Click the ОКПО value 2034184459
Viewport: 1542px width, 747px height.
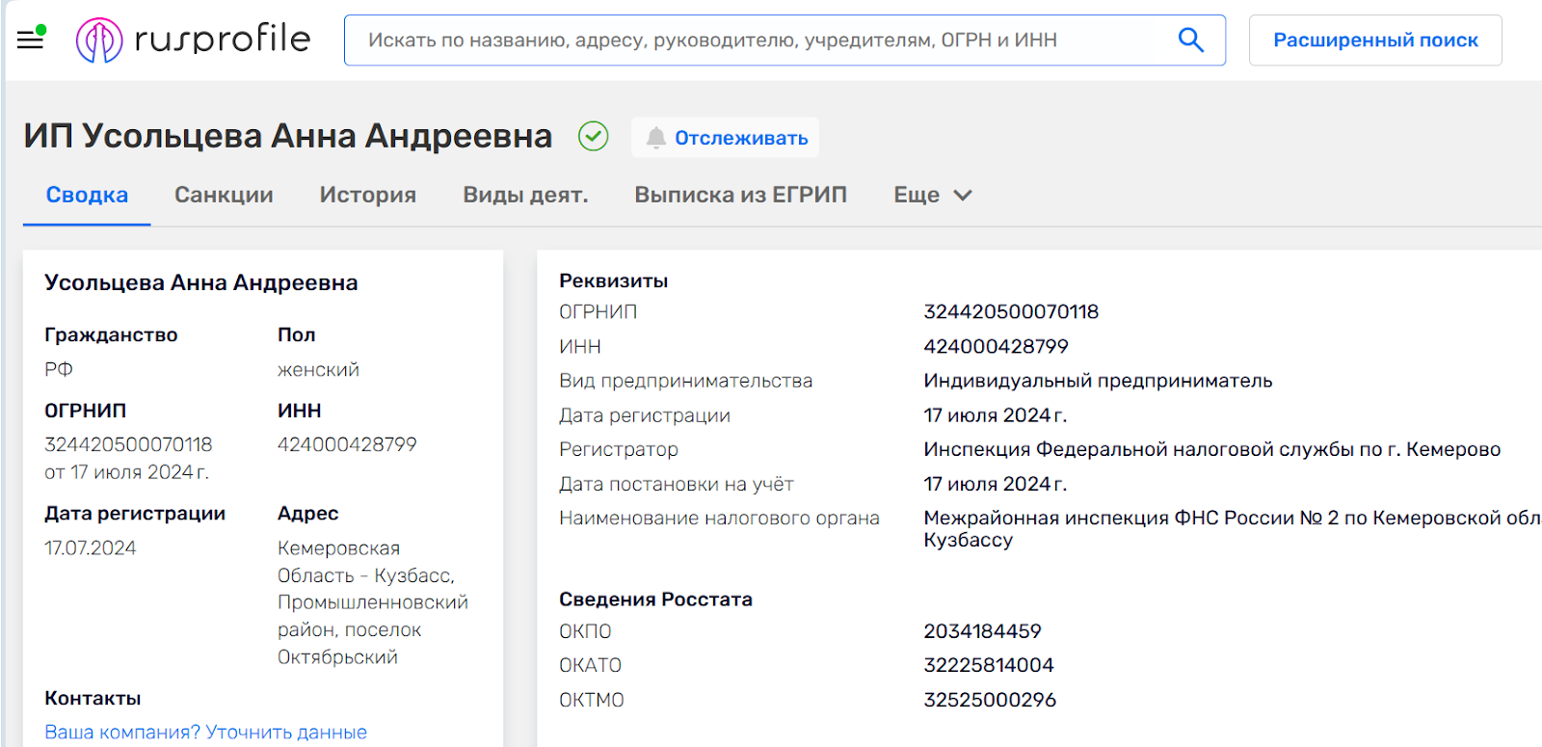point(982,631)
